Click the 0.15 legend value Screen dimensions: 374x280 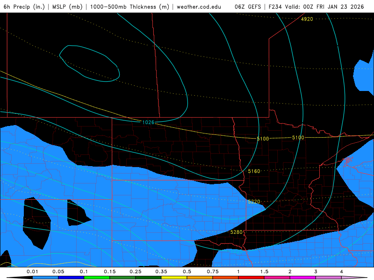pyautogui.click(x=110, y=272)
